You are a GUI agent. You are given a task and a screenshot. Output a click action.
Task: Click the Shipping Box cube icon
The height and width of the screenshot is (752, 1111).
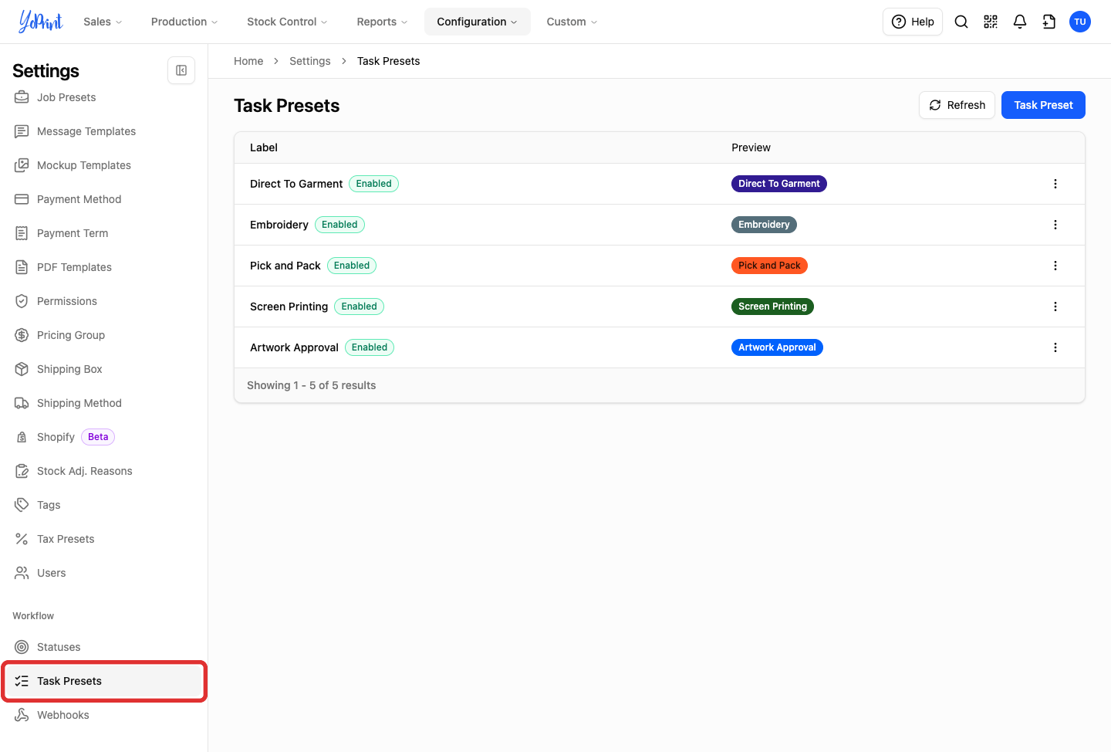22,369
